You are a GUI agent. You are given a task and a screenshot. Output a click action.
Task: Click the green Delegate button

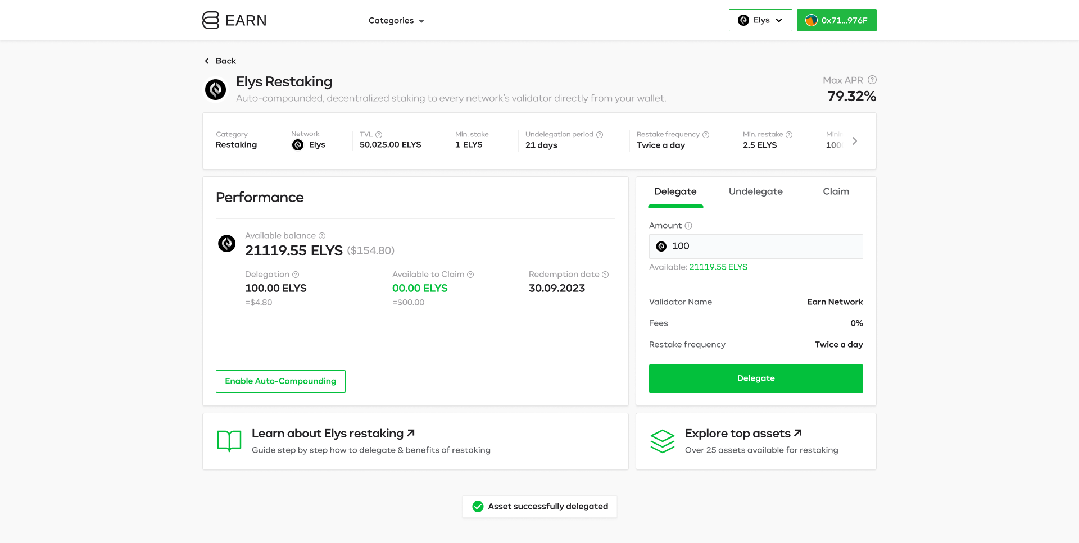756,378
